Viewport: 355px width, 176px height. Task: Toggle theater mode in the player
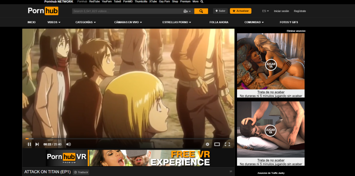(x=217, y=144)
